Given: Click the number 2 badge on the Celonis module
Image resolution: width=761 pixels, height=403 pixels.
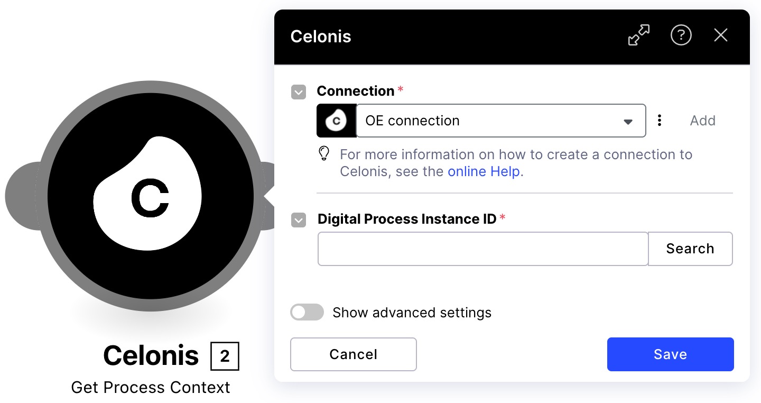Looking at the screenshot, I should click(x=225, y=356).
